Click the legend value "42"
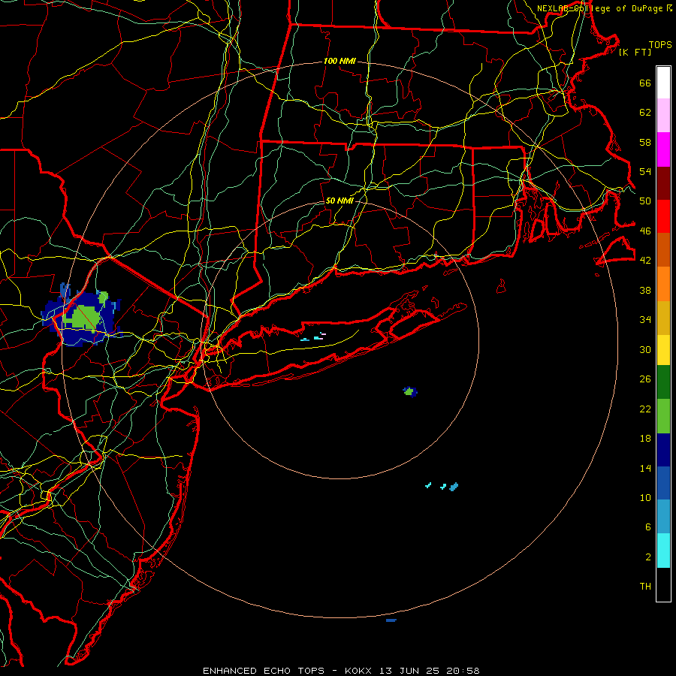Screen dimensions: 676x676 [x=645, y=260]
